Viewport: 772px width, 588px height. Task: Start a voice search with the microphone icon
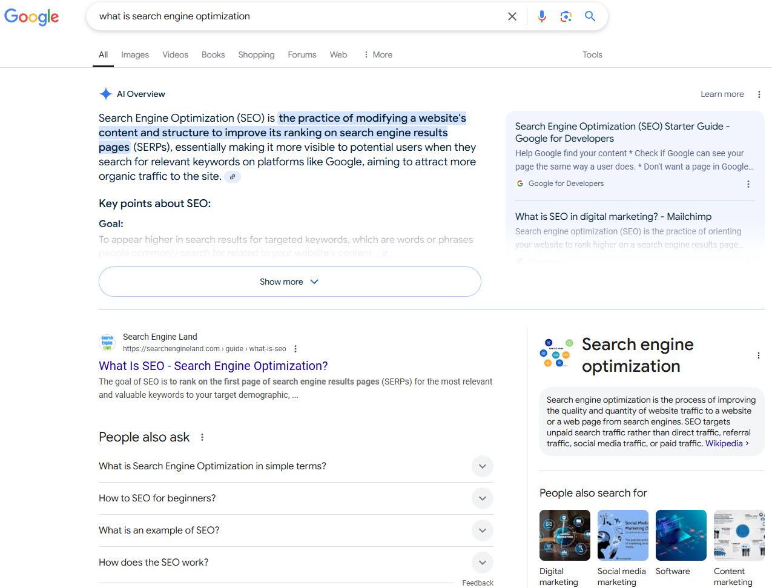pyautogui.click(x=541, y=16)
